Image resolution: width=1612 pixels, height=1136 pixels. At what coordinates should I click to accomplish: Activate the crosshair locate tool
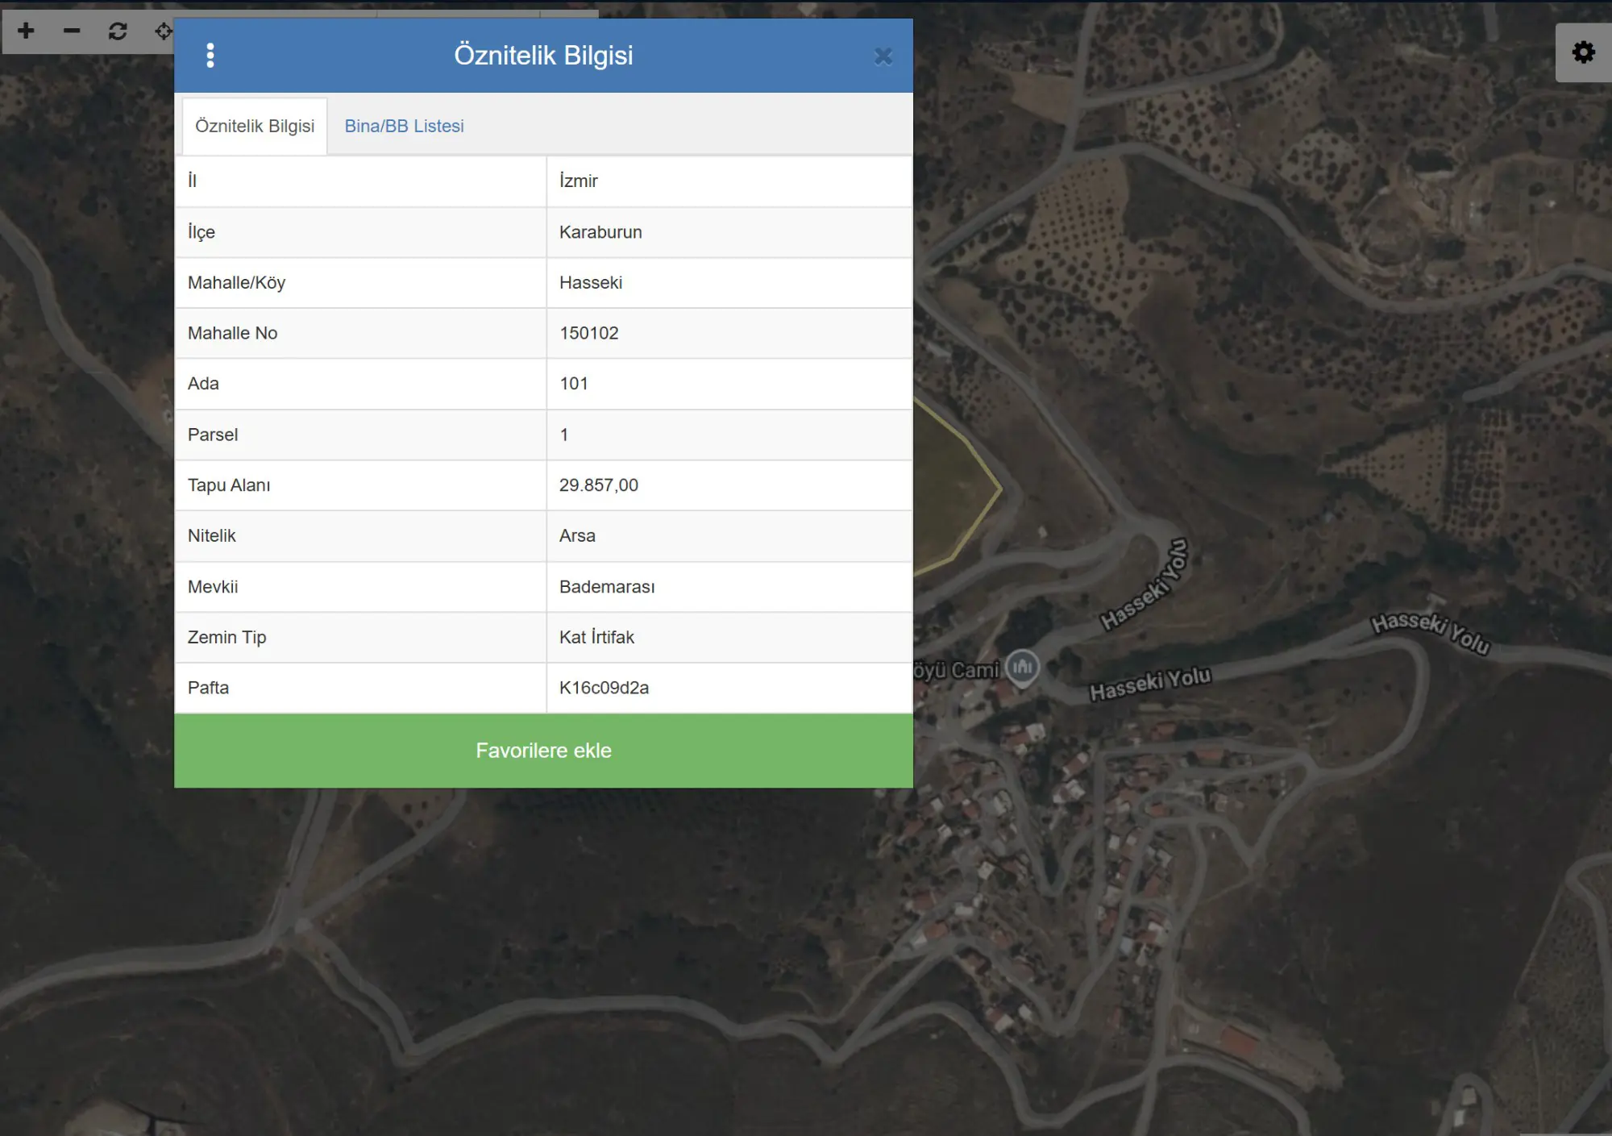tap(164, 31)
